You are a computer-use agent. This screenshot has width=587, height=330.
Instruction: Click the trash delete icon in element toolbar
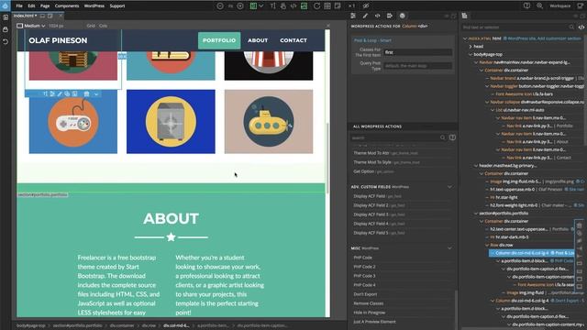click(86, 93)
